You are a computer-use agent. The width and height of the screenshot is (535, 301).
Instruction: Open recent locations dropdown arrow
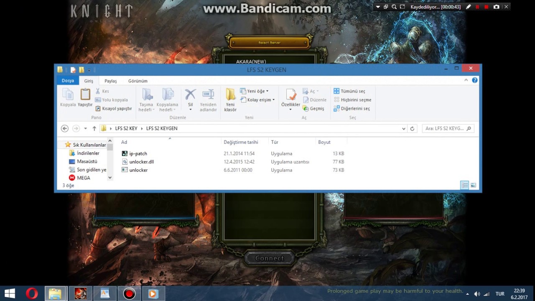85,129
